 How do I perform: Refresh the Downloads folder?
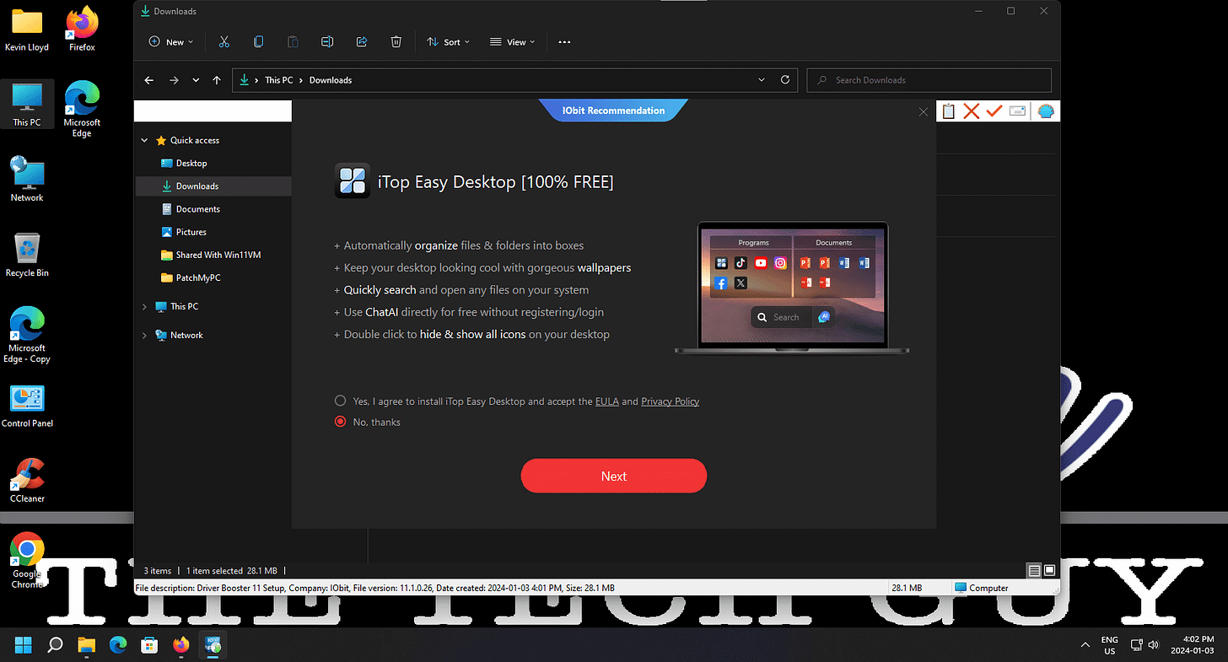[785, 80]
